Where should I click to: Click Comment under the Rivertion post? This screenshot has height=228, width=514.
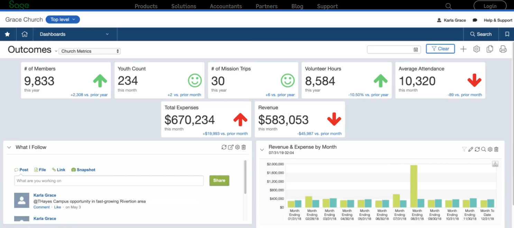[42, 207]
